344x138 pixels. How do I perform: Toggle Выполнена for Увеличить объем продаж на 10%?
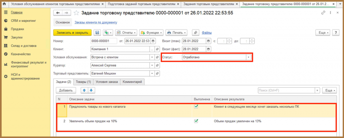(x=196, y=121)
